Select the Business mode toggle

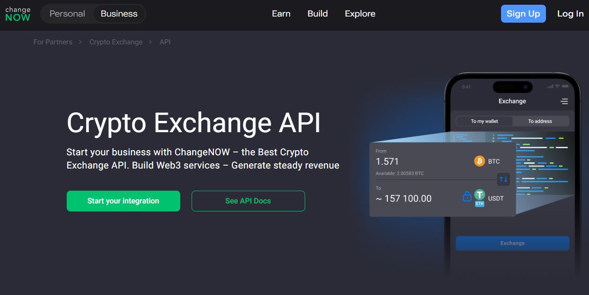(x=119, y=14)
